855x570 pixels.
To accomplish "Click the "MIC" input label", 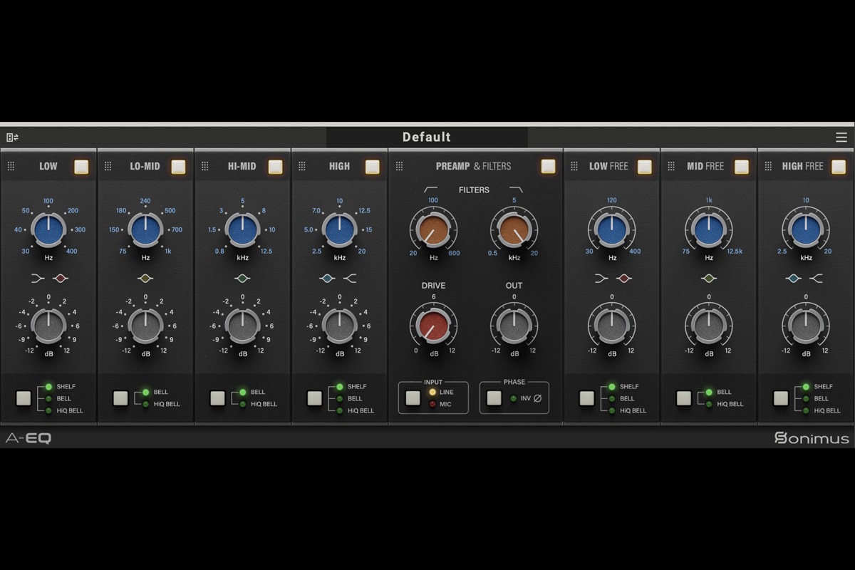I will [445, 404].
